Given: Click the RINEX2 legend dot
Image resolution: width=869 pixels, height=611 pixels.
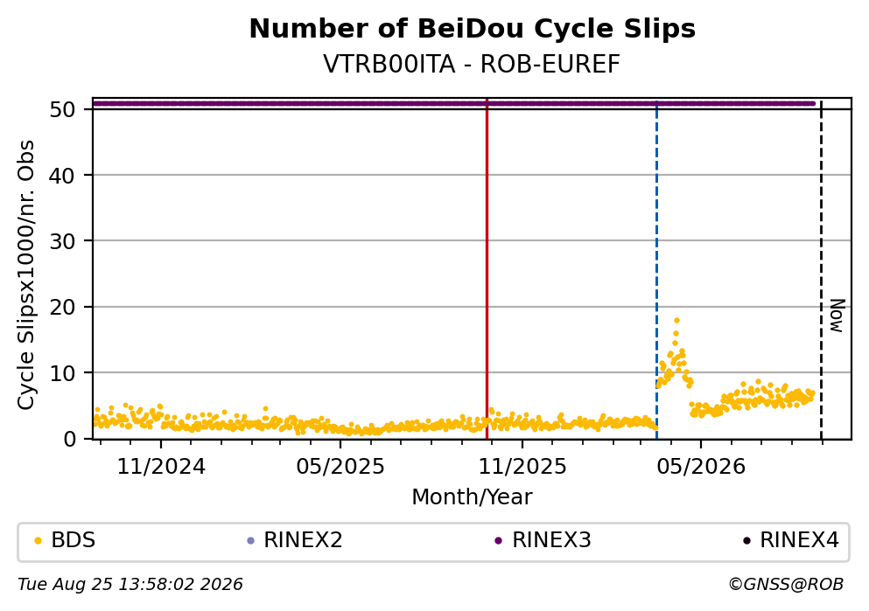Looking at the screenshot, I should (x=250, y=541).
